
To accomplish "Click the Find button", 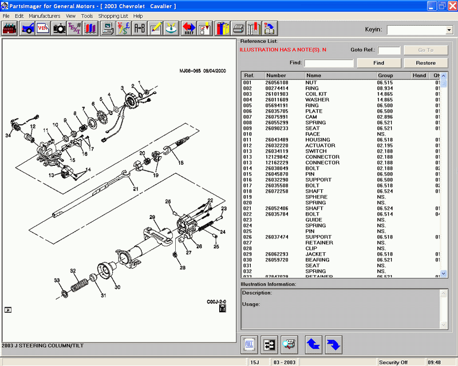I will pos(378,63).
